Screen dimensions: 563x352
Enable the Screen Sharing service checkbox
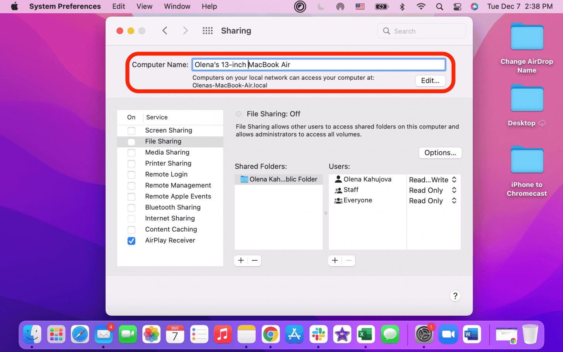point(131,131)
